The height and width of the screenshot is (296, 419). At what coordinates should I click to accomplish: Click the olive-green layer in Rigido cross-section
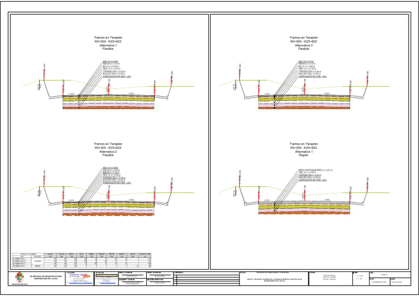point(304,207)
